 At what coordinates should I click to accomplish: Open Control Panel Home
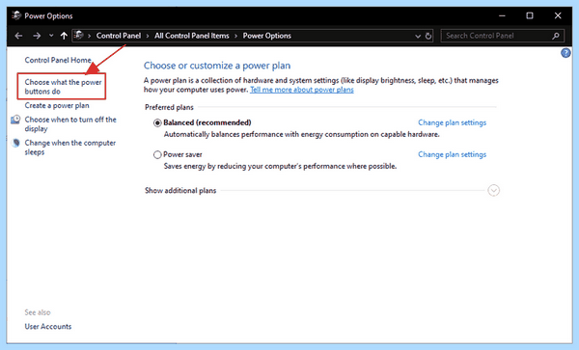coord(58,60)
